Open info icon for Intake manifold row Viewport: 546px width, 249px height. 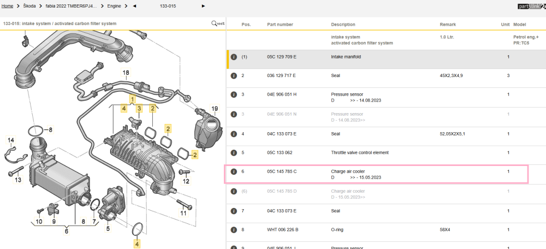[x=234, y=57]
